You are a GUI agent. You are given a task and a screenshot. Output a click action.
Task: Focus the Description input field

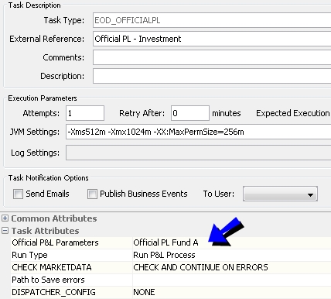pos(212,76)
